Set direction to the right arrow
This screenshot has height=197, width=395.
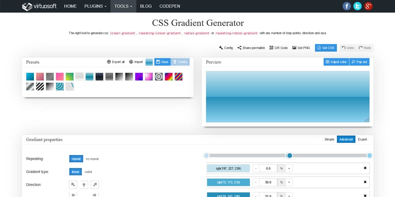[x=95, y=195]
